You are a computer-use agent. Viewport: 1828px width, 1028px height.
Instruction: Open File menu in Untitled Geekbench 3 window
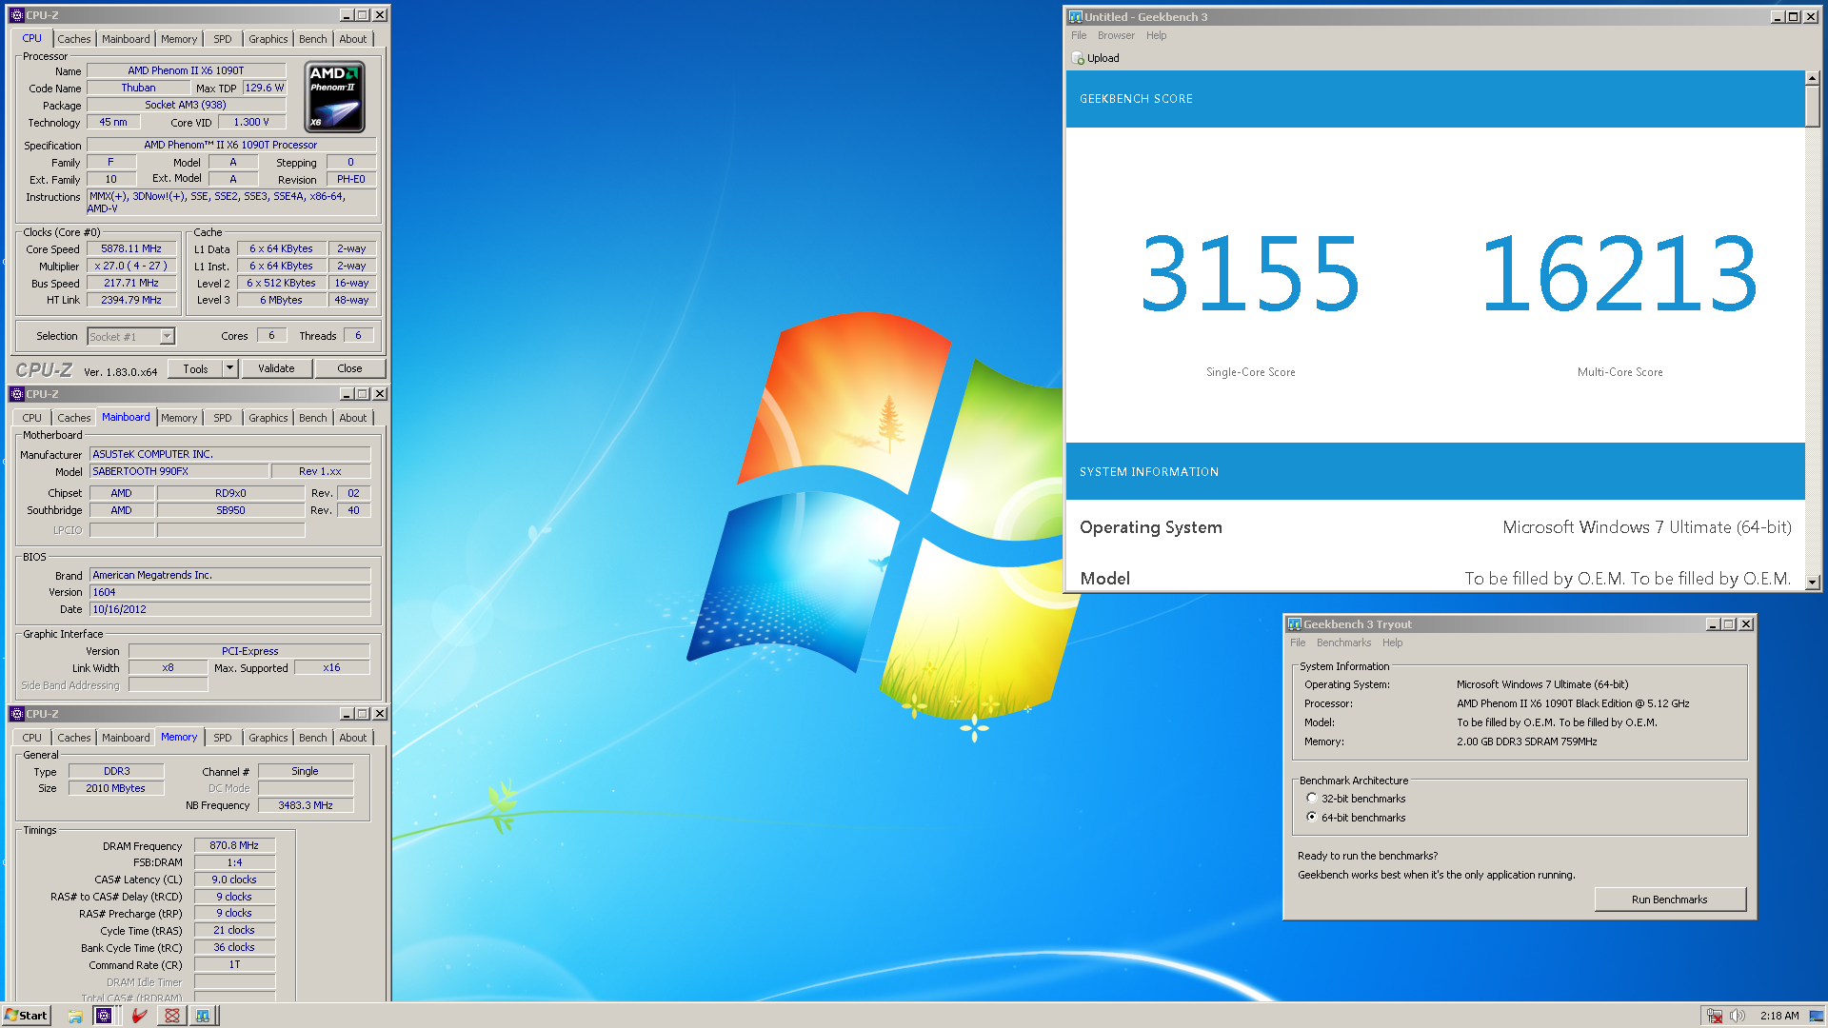click(x=1079, y=36)
